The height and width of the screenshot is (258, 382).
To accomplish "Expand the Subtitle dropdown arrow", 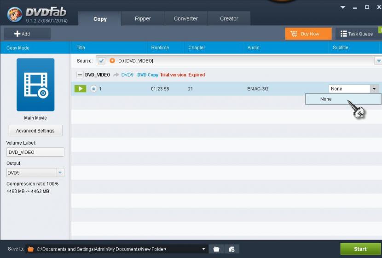I will coord(374,89).
